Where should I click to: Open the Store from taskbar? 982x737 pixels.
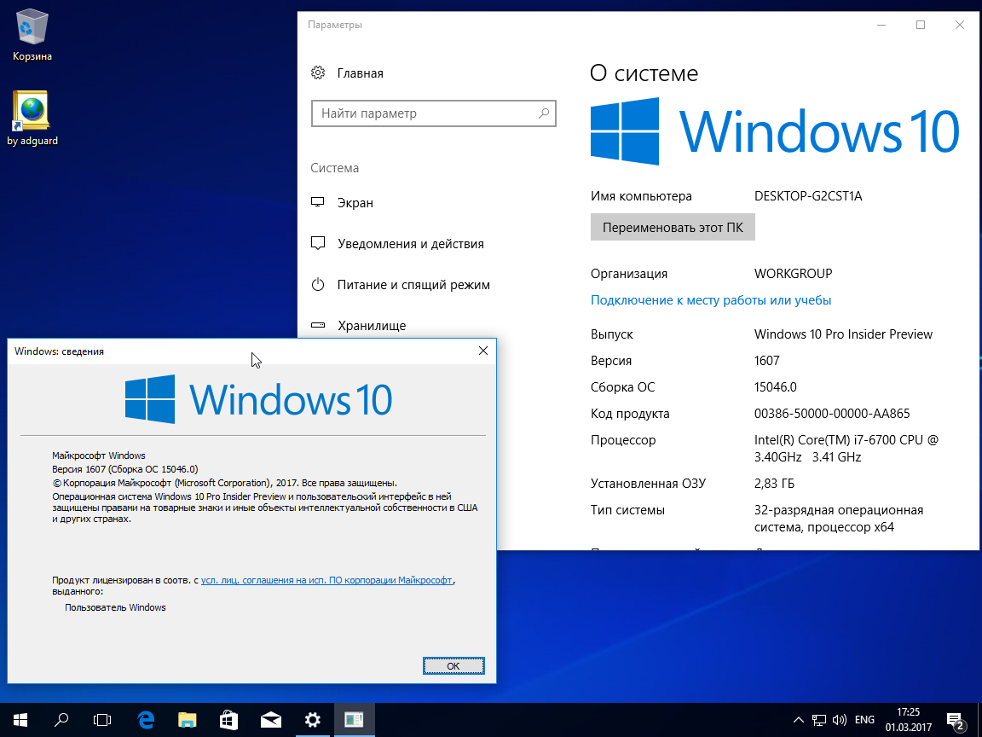pyautogui.click(x=228, y=720)
